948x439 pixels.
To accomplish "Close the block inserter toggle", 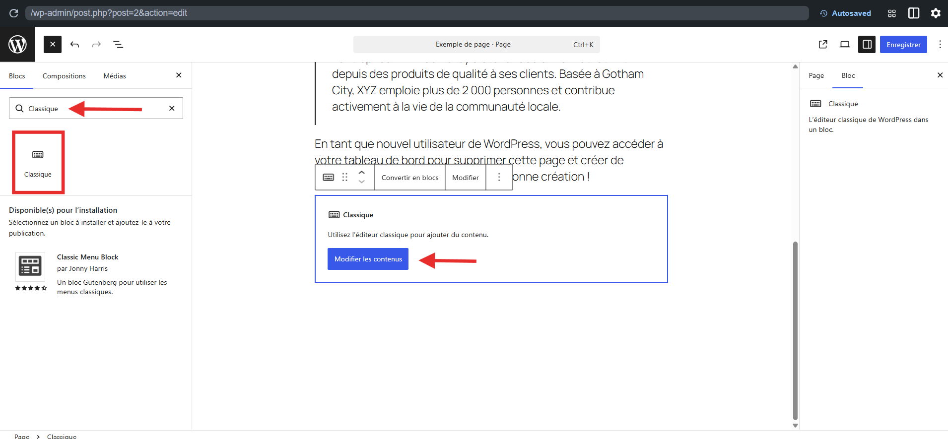I will coord(53,45).
